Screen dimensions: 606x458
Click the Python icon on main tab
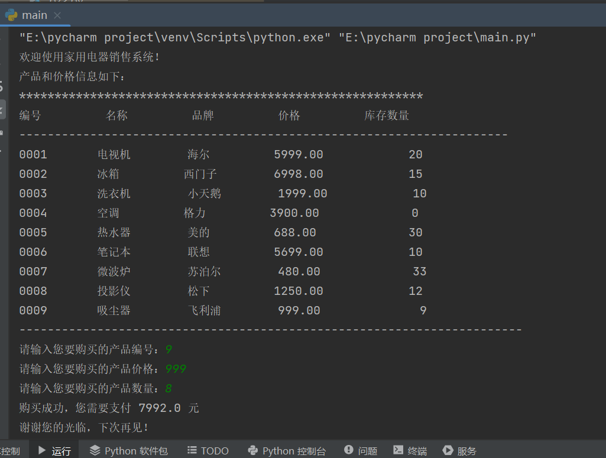tap(12, 15)
